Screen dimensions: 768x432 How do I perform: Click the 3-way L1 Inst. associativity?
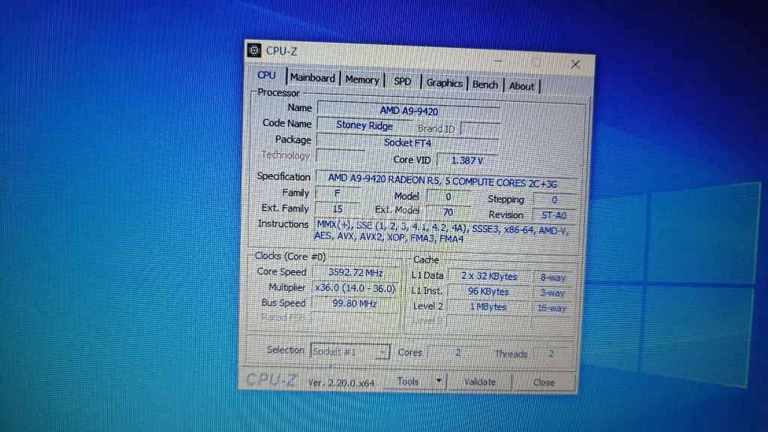pyautogui.click(x=552, y=293)
